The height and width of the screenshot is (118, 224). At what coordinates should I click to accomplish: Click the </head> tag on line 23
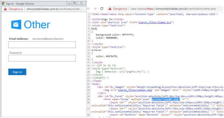coord(96,81)
